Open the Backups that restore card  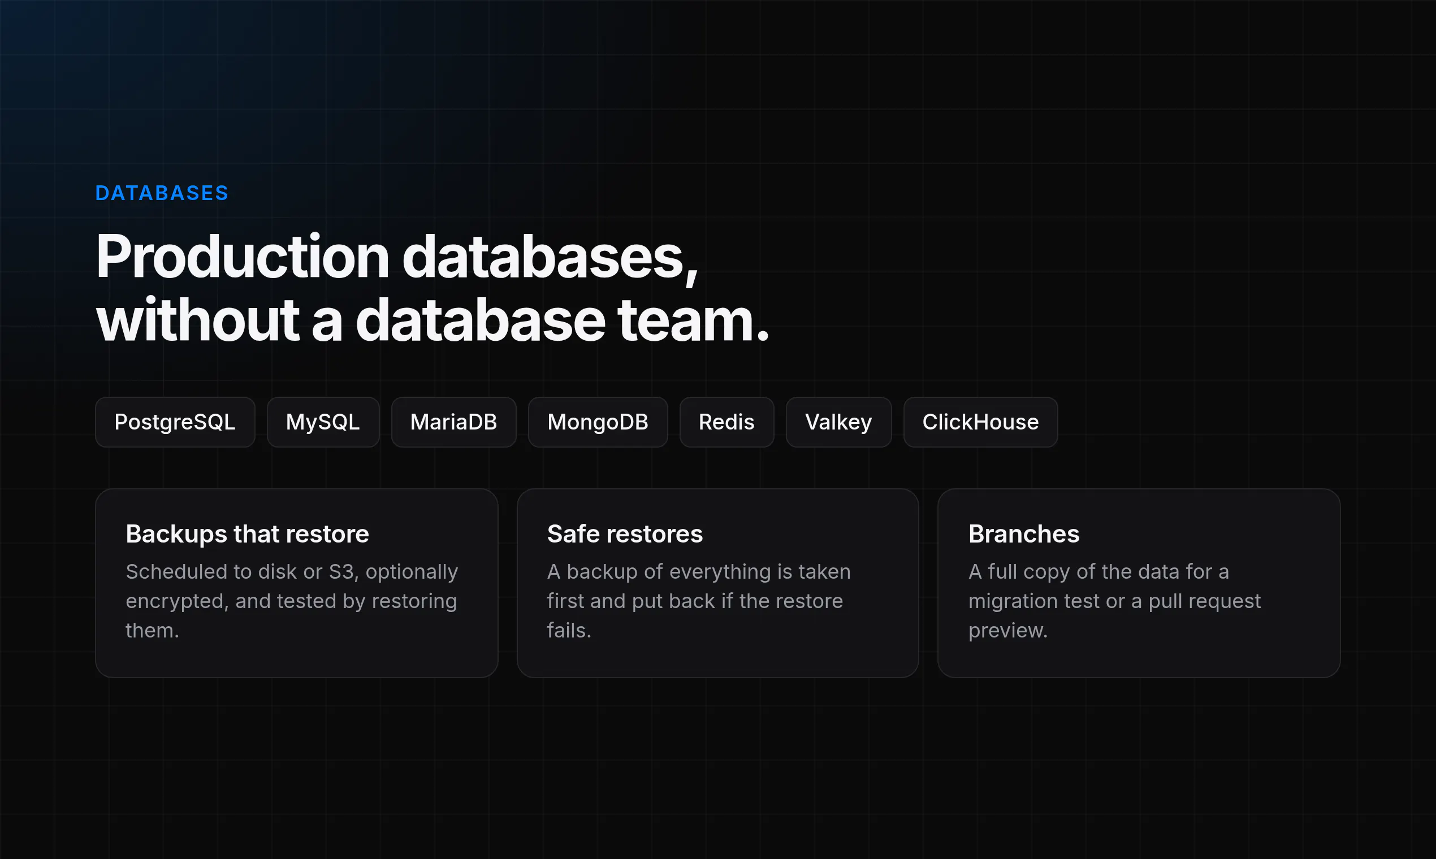[296, 583]
